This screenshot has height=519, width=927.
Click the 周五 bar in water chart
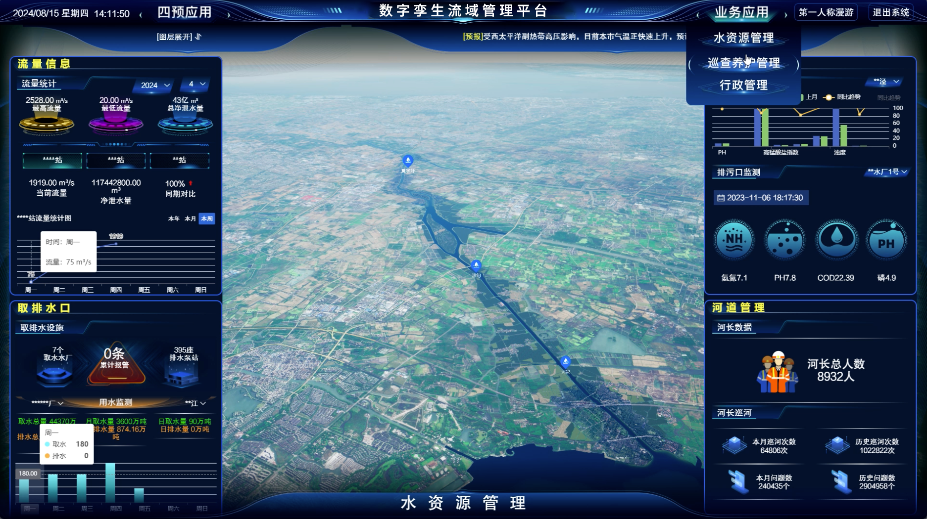(x=139, y=495)
